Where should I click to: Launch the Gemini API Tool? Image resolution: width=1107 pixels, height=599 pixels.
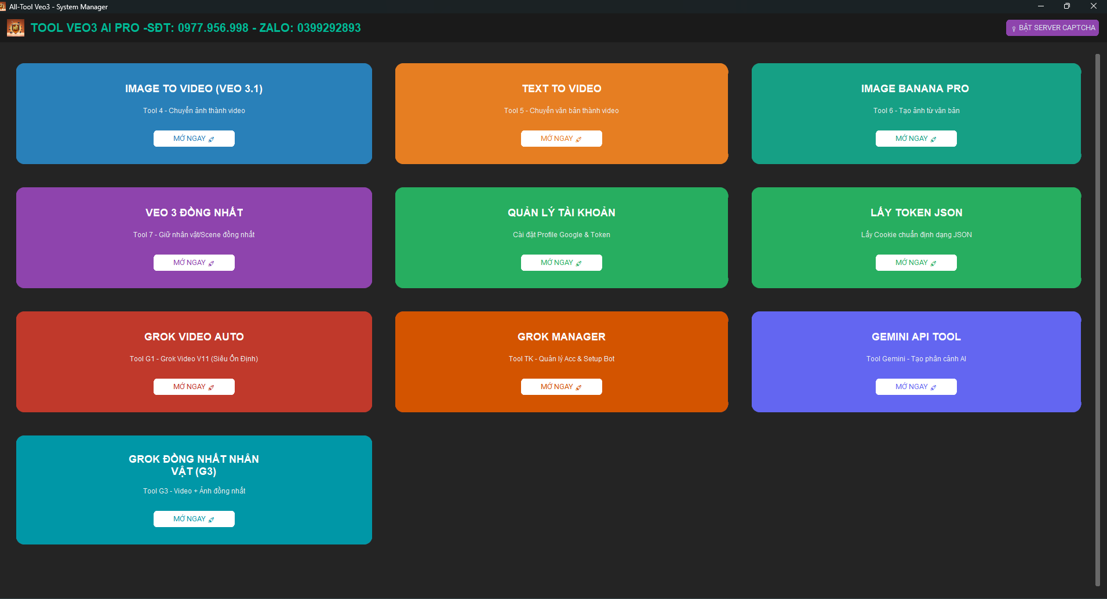click(916, 387)
